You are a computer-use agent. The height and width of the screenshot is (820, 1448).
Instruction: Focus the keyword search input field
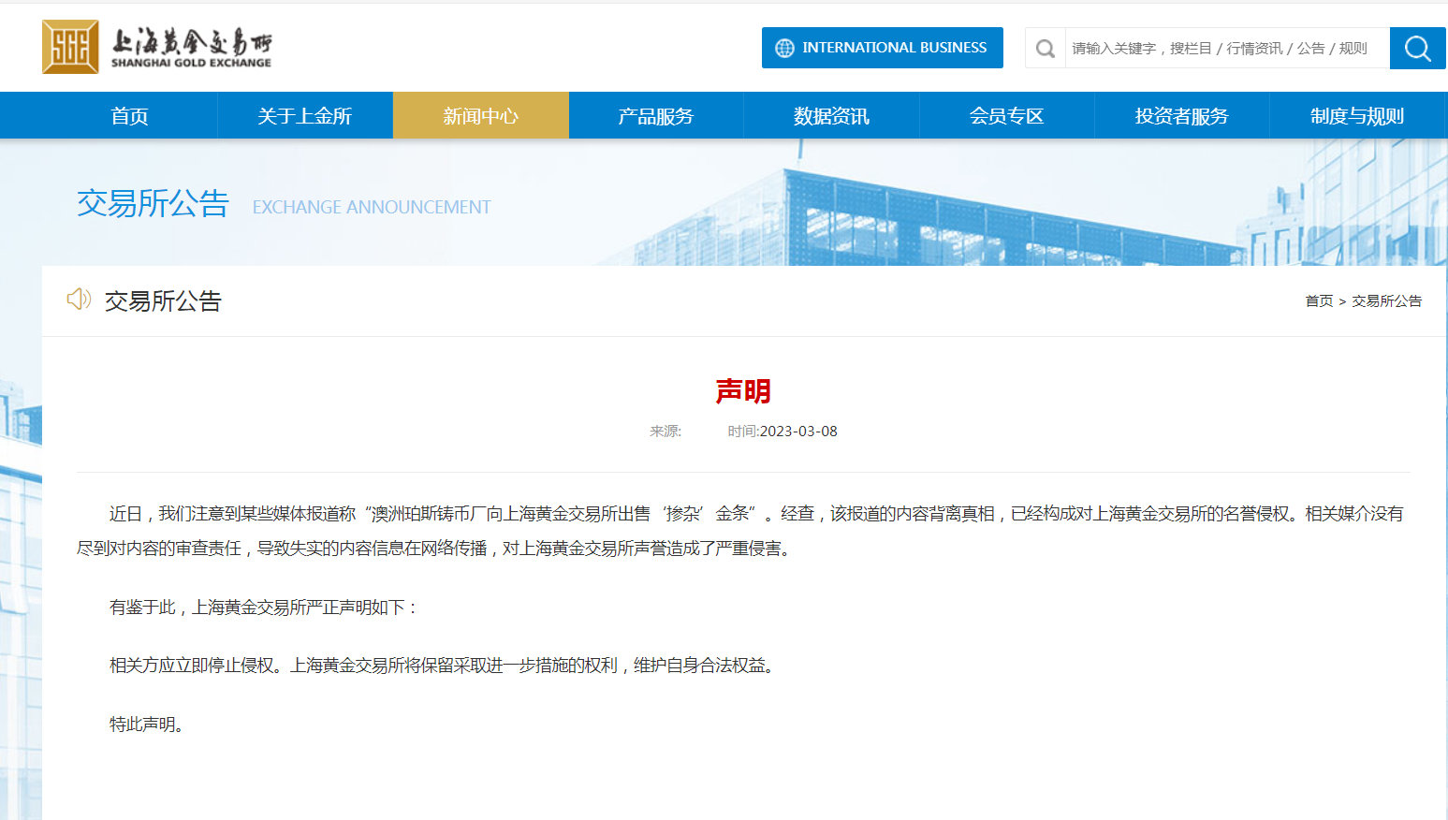click(x=1226, y=49)
